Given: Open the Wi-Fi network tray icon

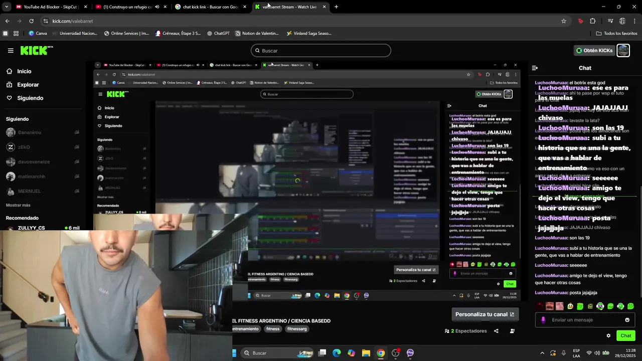Looking at the screenshot, I should click(x=589, y=353).
